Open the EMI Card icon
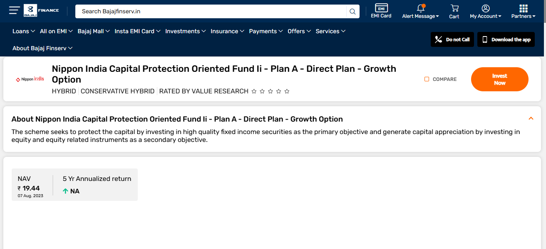The width and height of the screenshot is (546, 249). pyautogui.click(x=381, y=8)
